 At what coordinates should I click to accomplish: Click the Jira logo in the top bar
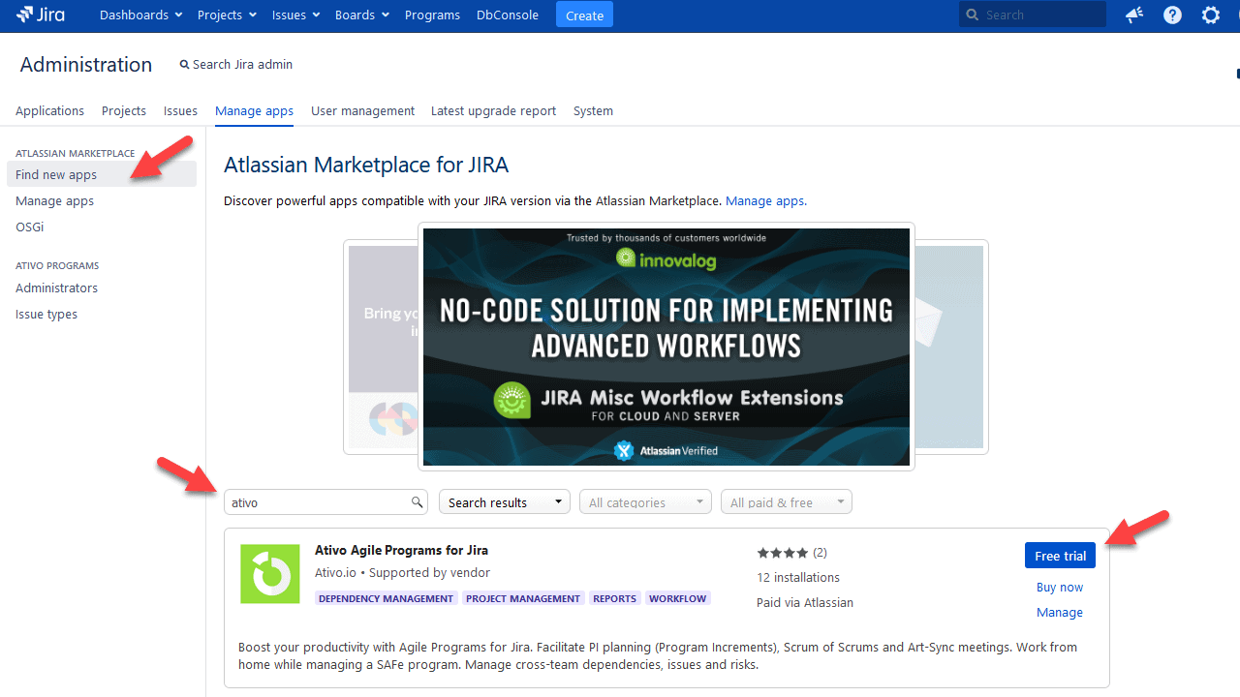pos(40,15)
